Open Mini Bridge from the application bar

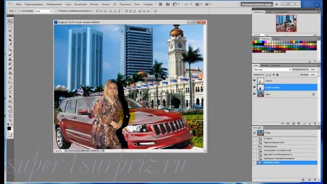[168, 4]
